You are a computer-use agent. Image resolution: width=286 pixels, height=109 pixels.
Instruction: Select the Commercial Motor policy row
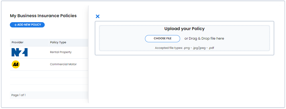49,64
